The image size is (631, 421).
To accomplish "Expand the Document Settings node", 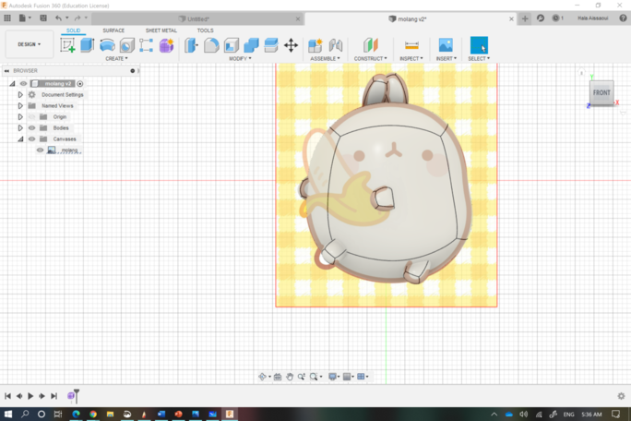I will tap(20, 94).
